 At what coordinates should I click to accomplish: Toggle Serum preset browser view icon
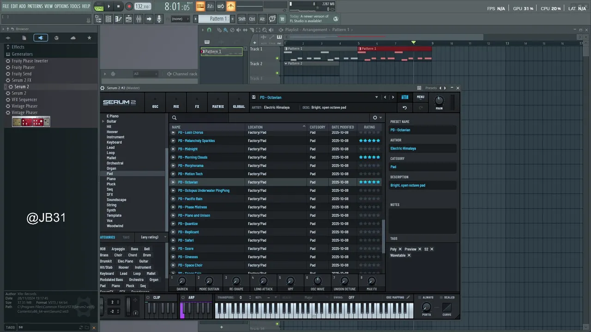pyautogui.click(x=405, y=97)
